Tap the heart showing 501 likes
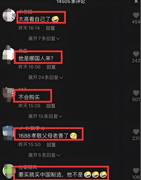Image resolution: width=141 pixels, height=180 pixels. (136, 93)
